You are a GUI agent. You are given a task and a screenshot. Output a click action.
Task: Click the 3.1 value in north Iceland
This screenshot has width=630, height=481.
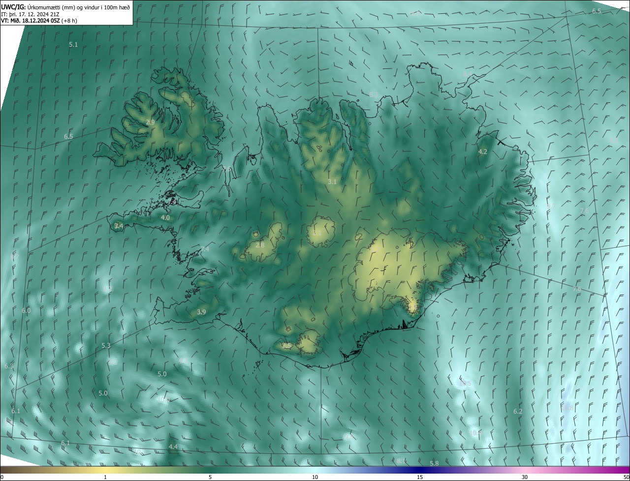[x=332, y=182]
